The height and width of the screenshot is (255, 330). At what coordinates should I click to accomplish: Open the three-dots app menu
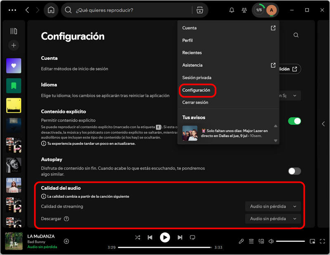[x=12, y=10]
